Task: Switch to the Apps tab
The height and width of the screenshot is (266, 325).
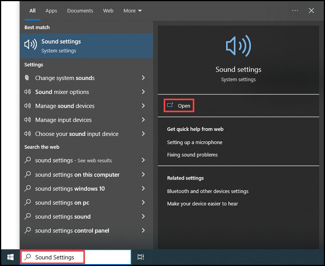Action: (51, 10)
